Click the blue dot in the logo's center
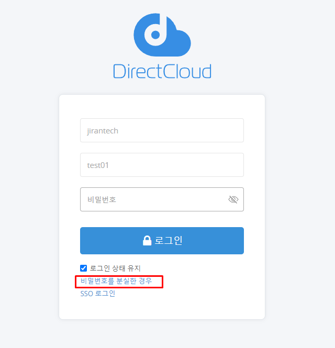Viewport: 335px width, 348px height. (155, 35)
